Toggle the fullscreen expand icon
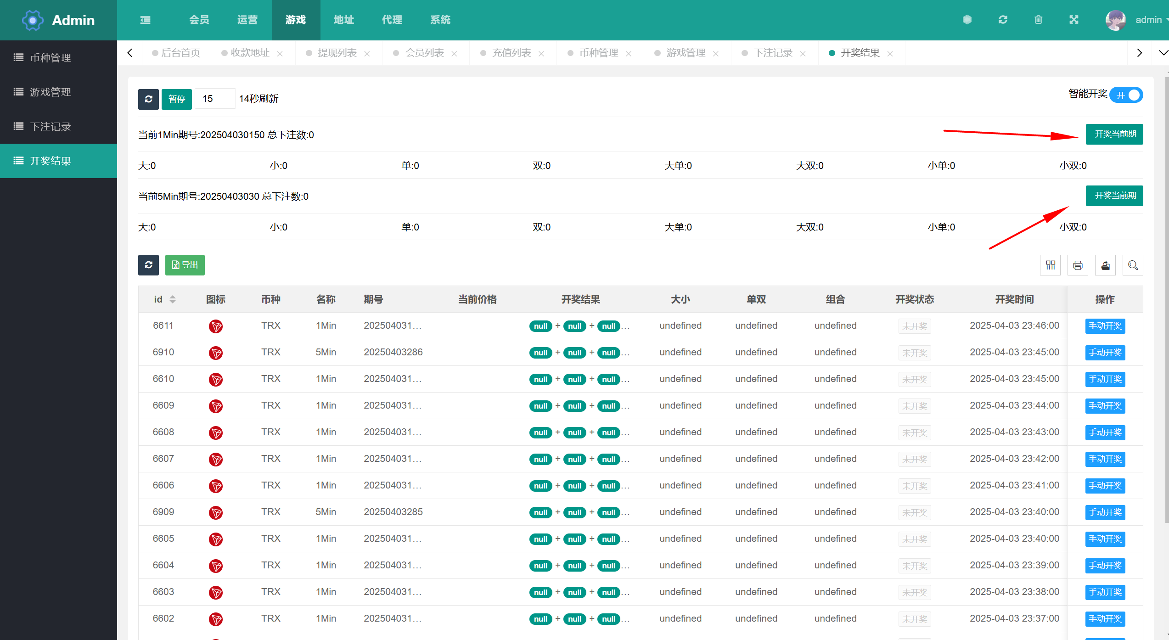The width and height of the screenshot is (1169, 640). pos(1073,20)
